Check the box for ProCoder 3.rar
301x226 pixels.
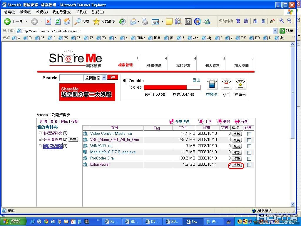pos(249,159)
